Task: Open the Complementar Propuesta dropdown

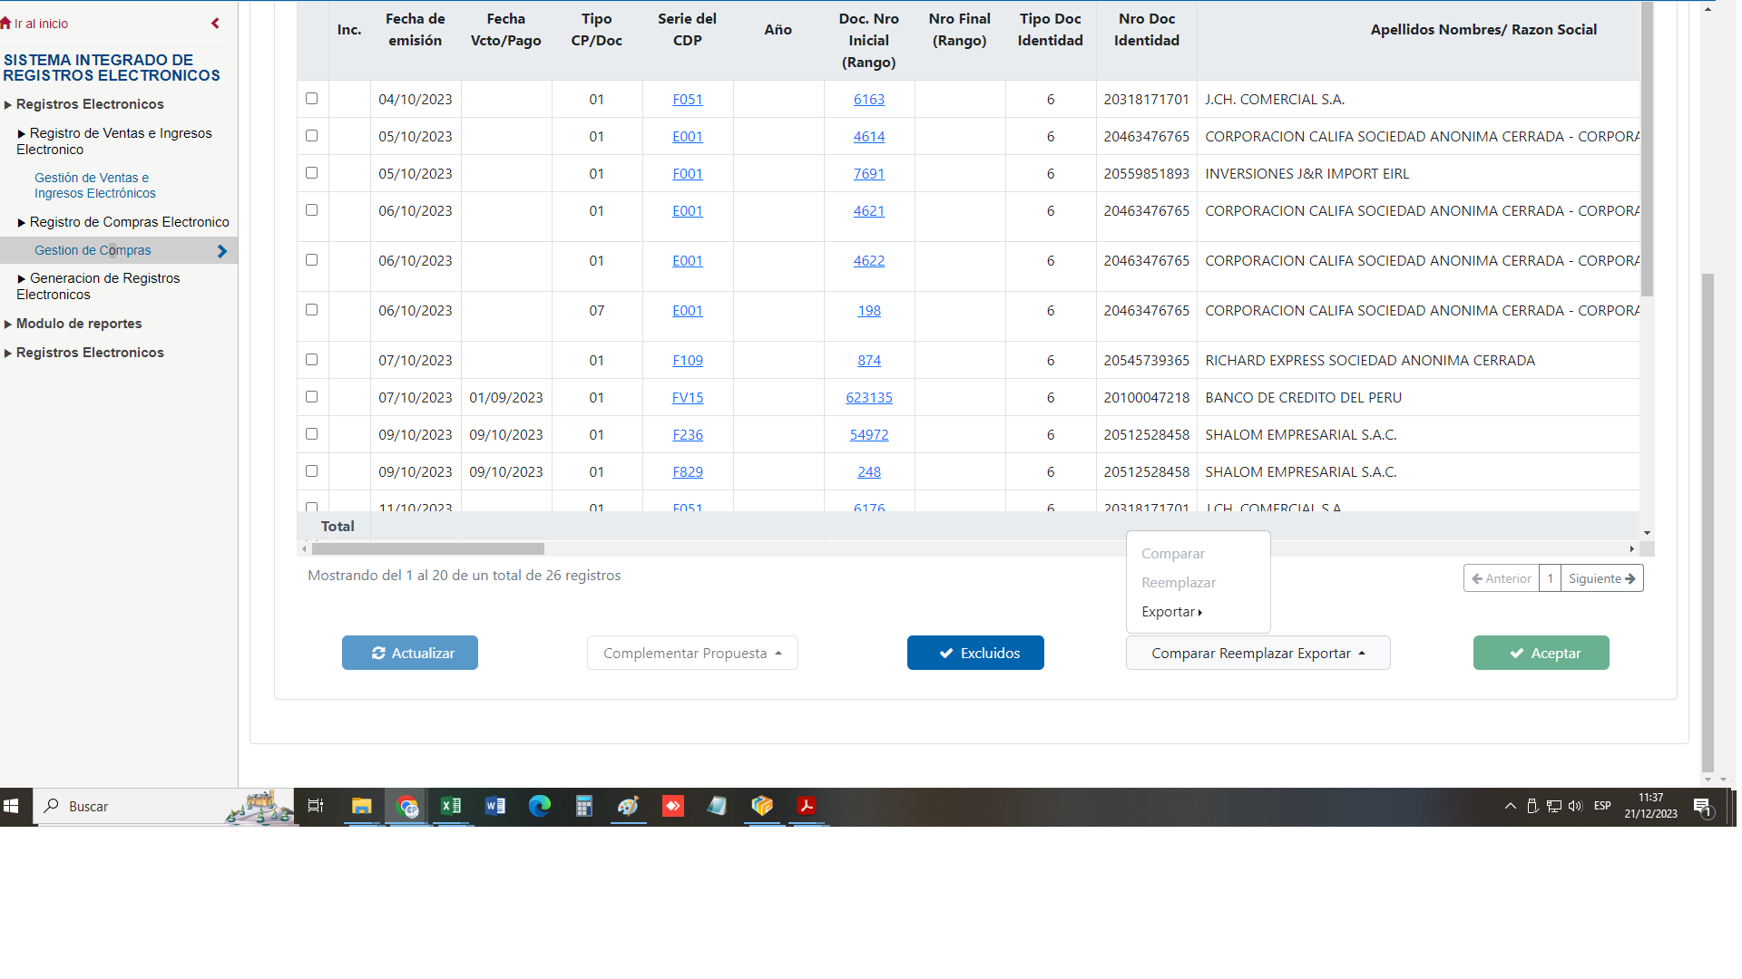Action: click(692, 653)
